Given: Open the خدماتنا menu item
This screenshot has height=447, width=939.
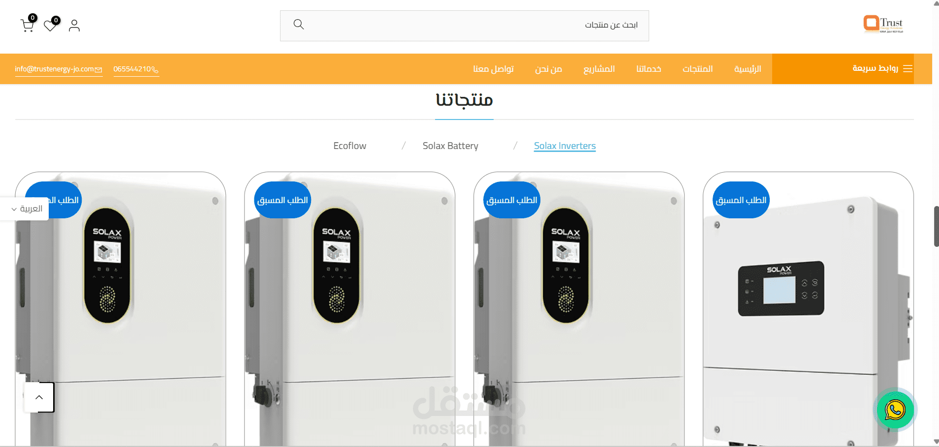Looking at the screenshot, I should tap(649, 69).
